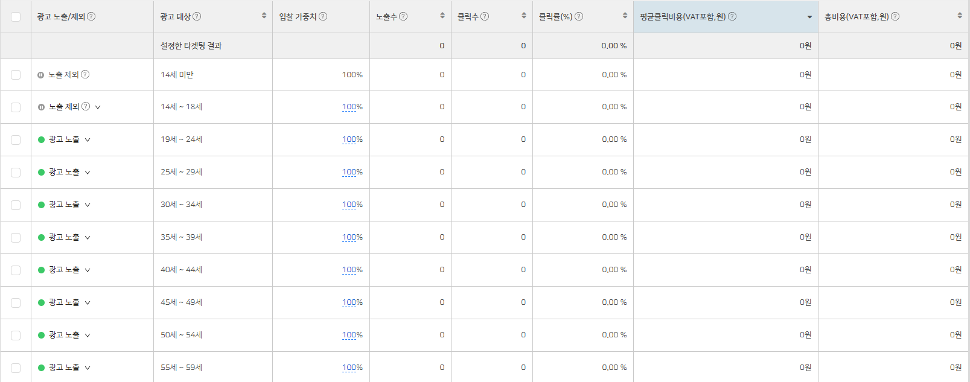Show help for 클릭수 column

(x=485, y=16)
